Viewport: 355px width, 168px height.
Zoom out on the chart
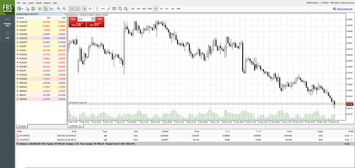64,8
